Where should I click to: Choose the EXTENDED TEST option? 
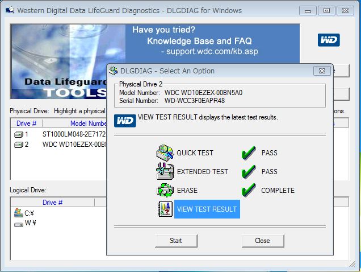tap(203, 171)
